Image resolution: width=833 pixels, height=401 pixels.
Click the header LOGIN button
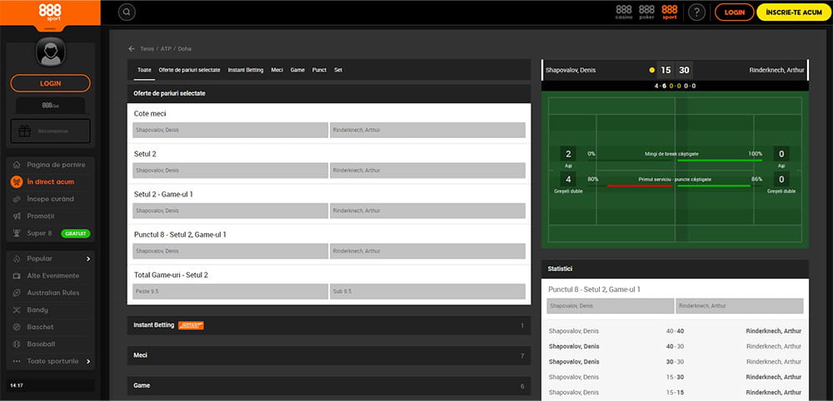(x=734, y=12)
